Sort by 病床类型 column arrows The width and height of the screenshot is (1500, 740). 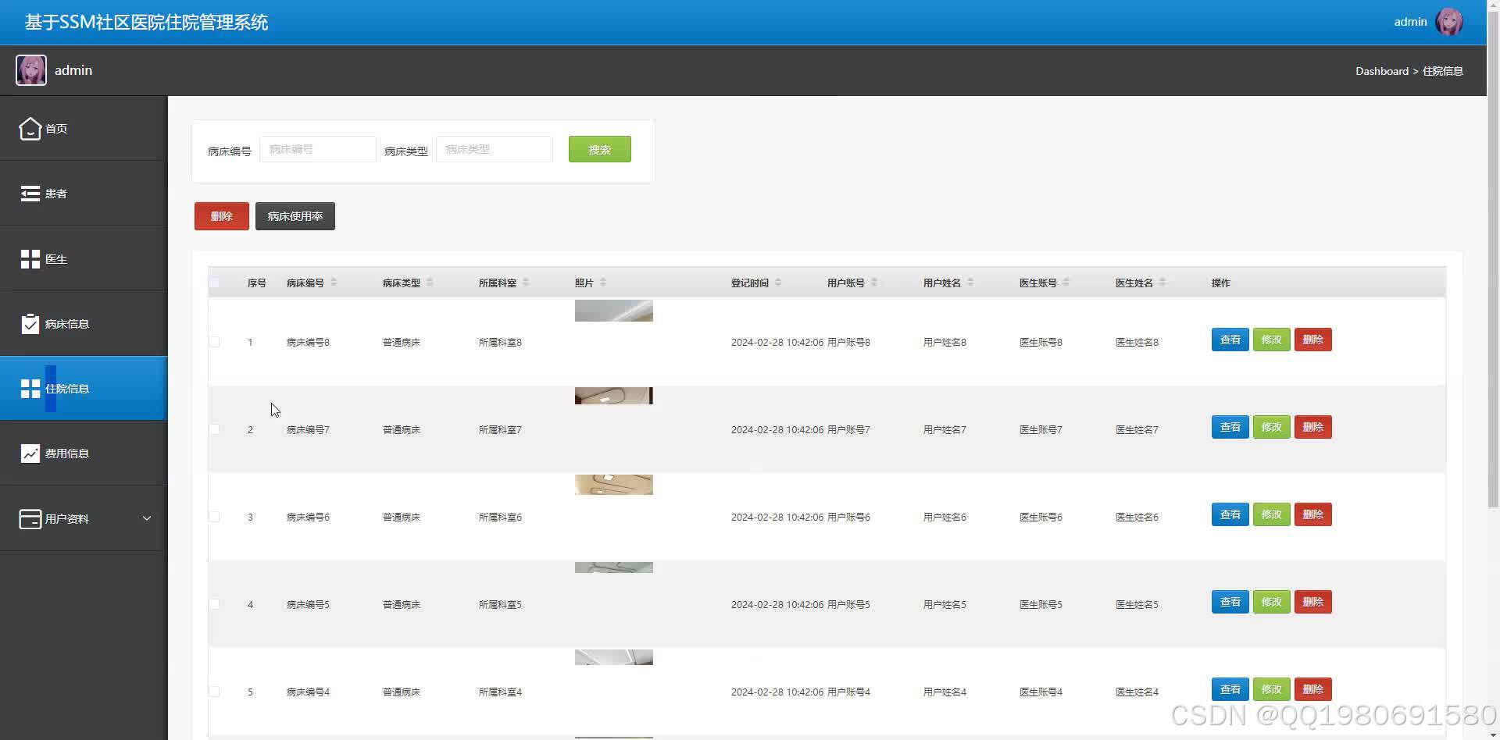click(x=430, y=282)
